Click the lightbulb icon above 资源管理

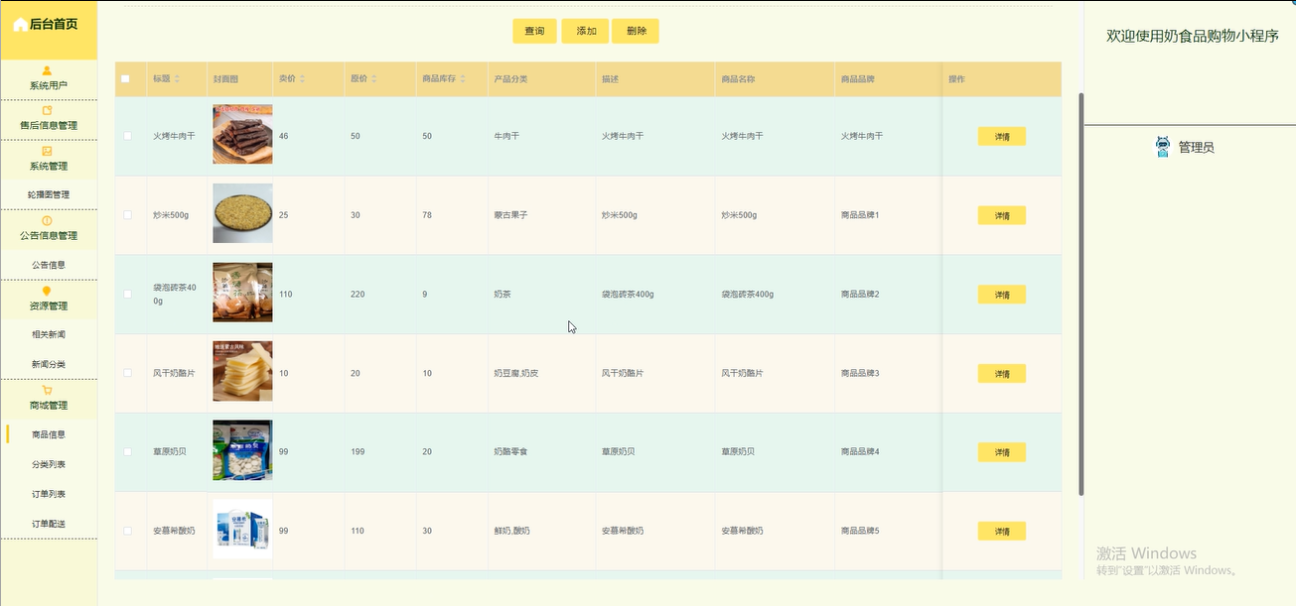point(48,291)
